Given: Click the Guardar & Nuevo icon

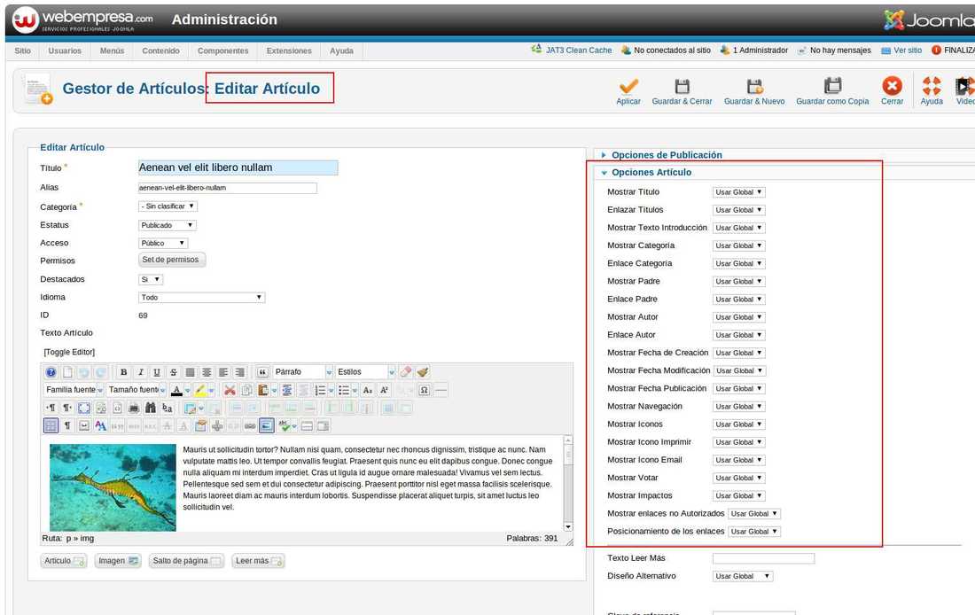Looking at the screenshot, I should pos(754,86).
